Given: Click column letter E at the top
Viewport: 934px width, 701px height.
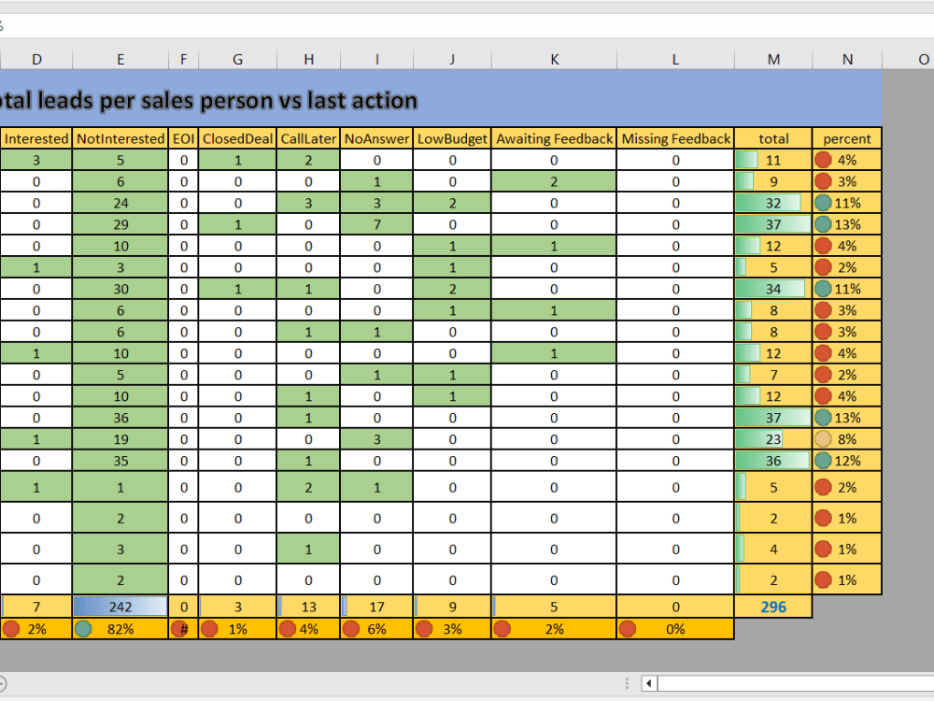Looking at the screenshot, I should coord(120,58).
